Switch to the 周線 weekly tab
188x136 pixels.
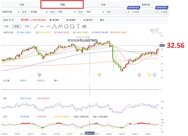tap(62, 5)
